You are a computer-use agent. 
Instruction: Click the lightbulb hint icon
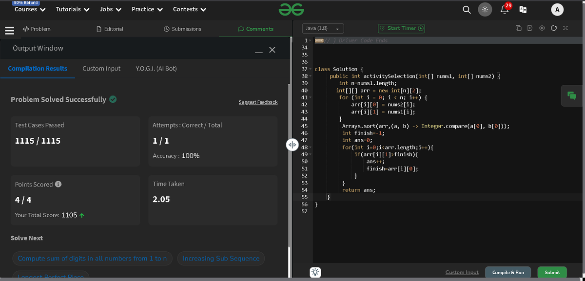(x=315, y=272)
